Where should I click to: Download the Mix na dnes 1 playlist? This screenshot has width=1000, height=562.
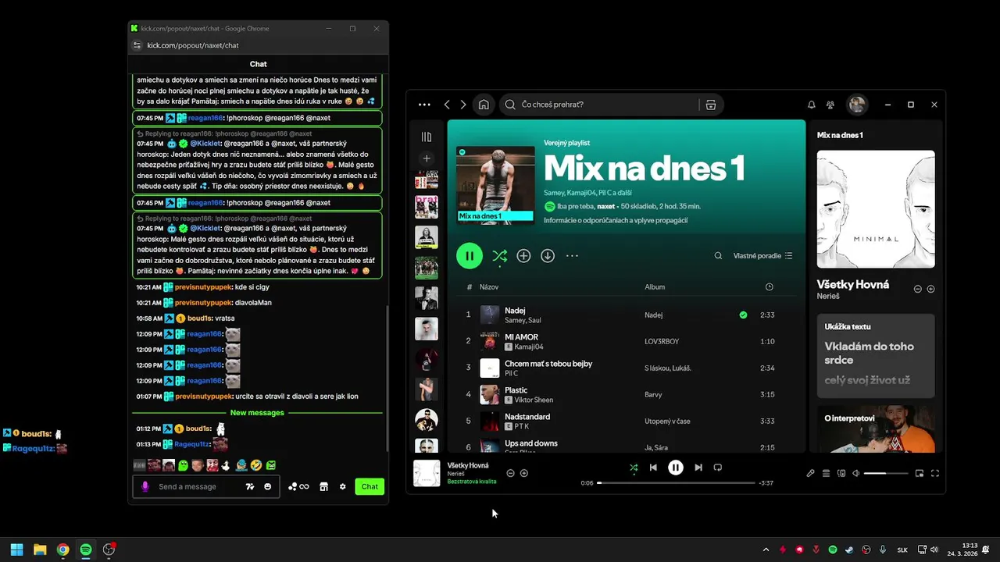[548, 255]
